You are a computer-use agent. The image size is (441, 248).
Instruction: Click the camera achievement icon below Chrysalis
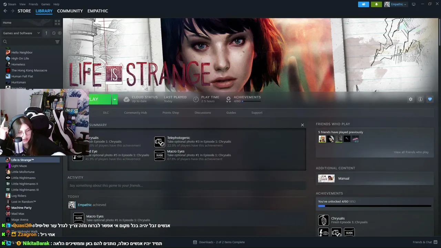(x=336, y=233)
